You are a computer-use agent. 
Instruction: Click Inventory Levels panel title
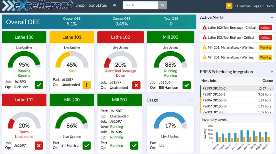214,120
